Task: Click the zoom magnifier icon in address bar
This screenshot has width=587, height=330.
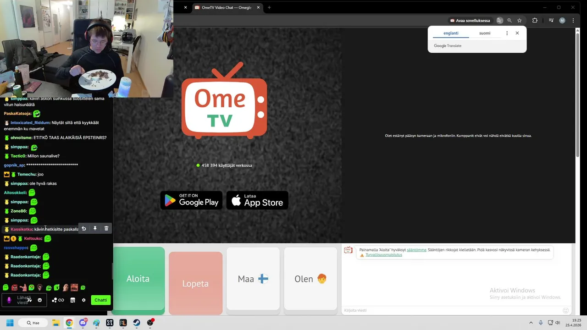Action: tap(509, 21)
